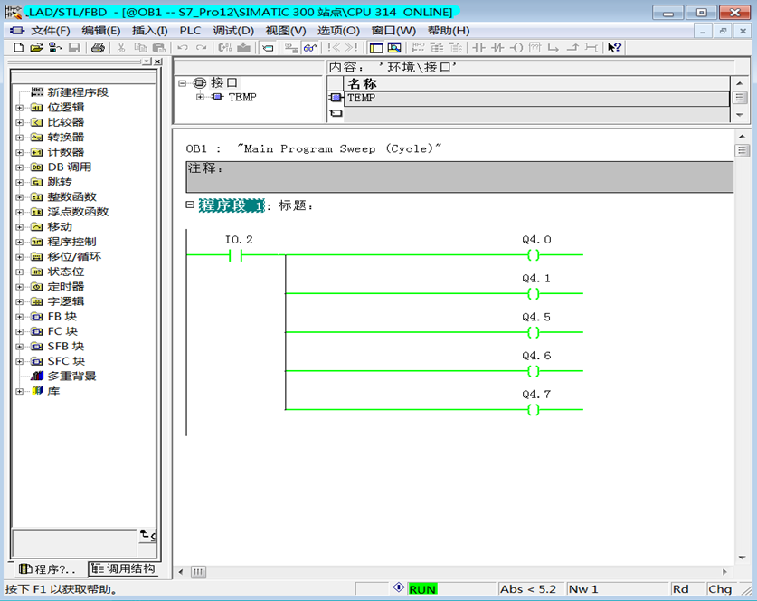Click the 注释 comment field
Screen dimensions: 757x601
click(x=459, y=177)
